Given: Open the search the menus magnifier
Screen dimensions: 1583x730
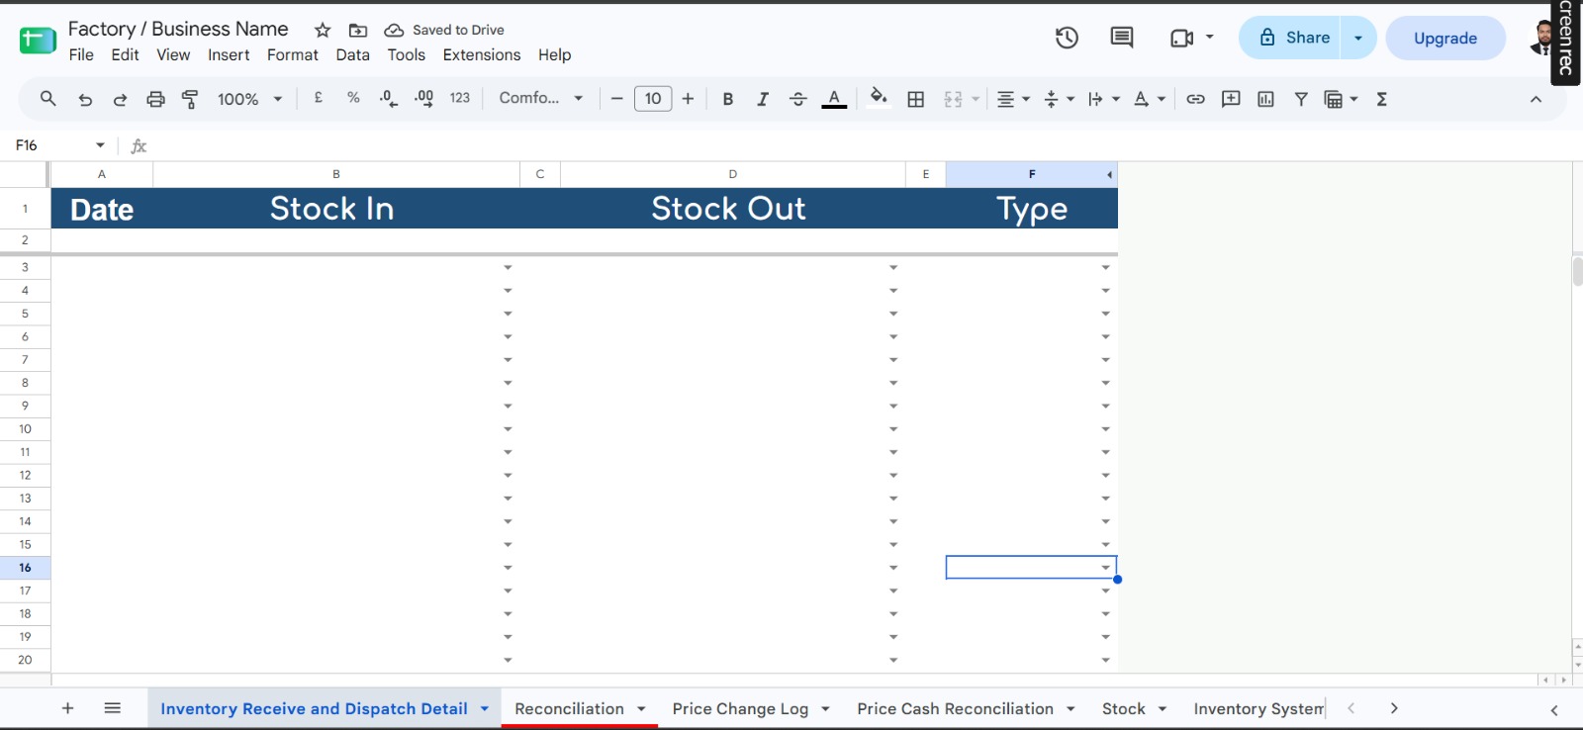Looking at the screenshot, I should (x=47, y=99).
